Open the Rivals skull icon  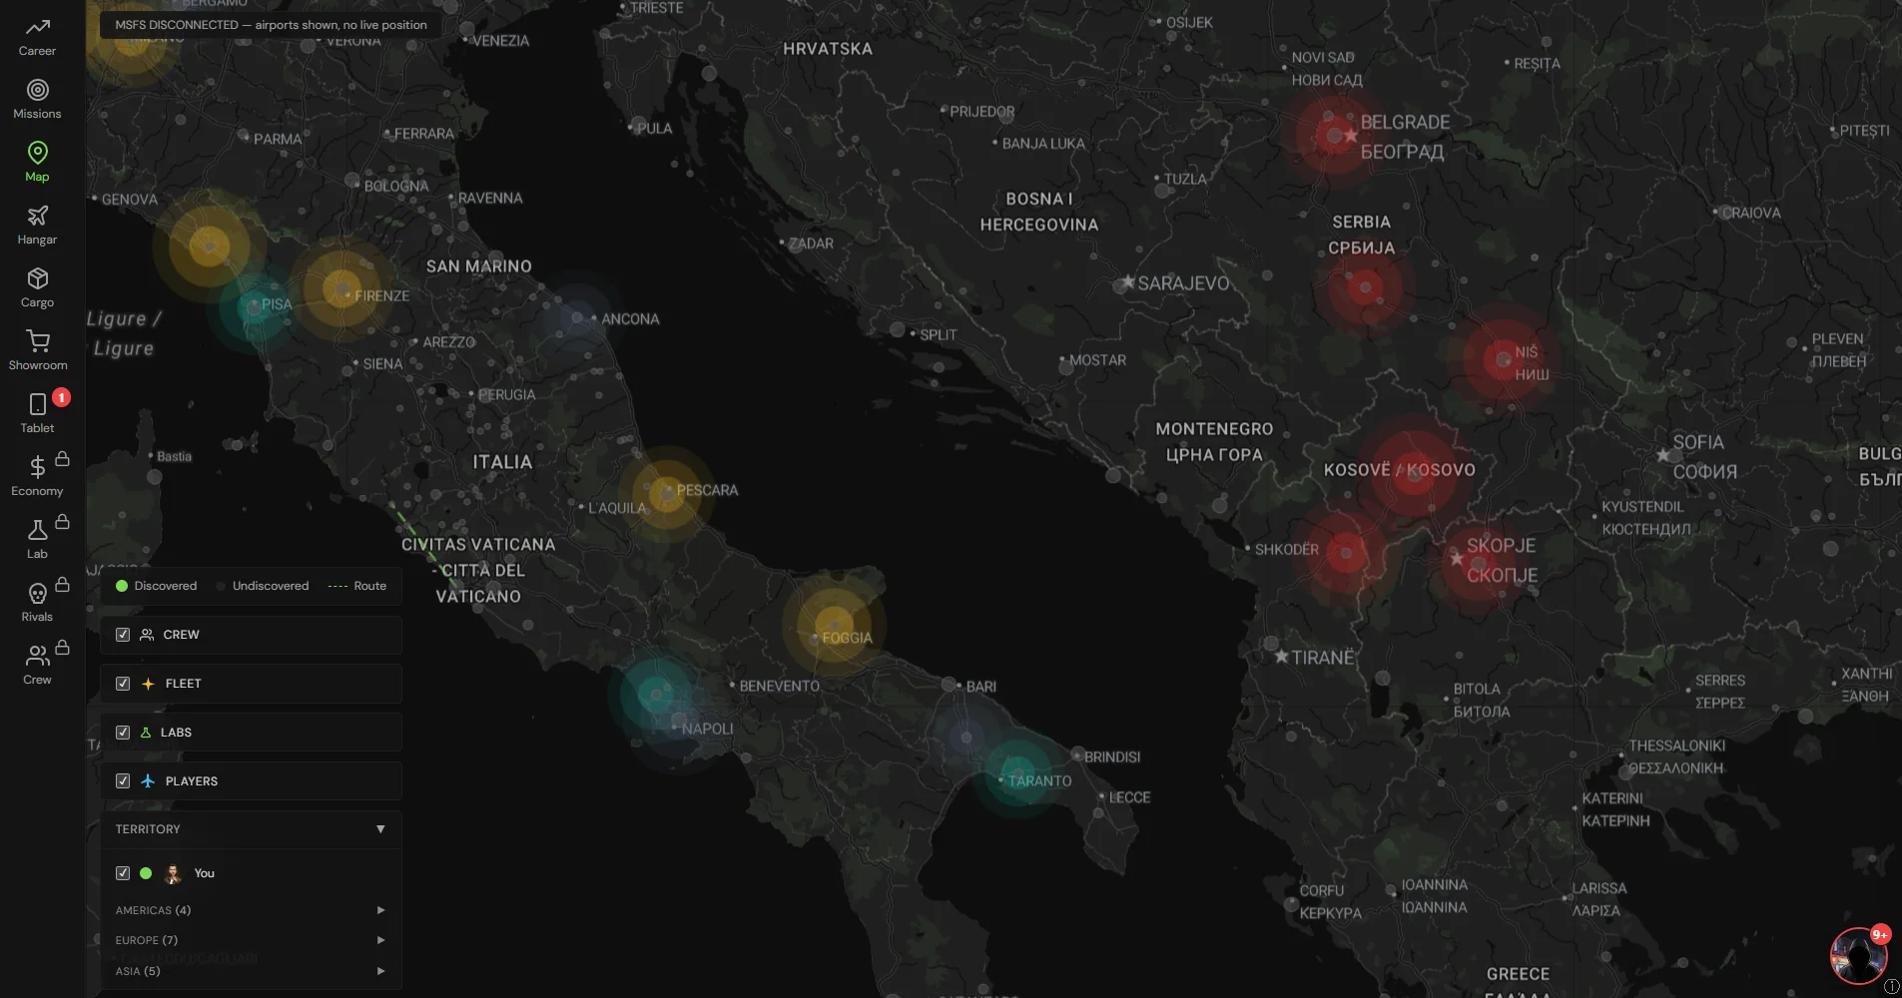pos(37,594)
